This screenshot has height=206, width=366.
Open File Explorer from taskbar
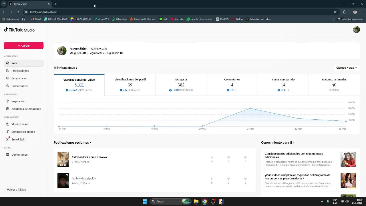point(196,201)
